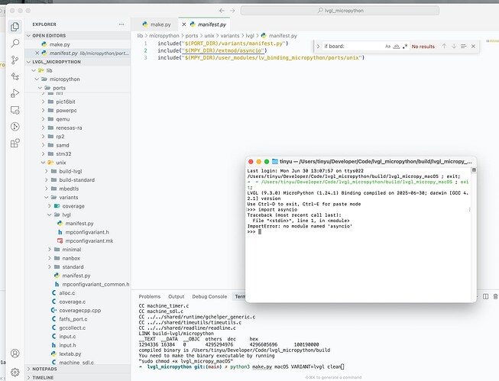Open the Problems panel tab
This screenshot has height=381, width=499.
tap(149, 296)
